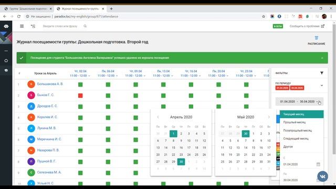Go back in browser history

(x=5, y=16)
